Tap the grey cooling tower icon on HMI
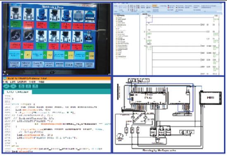This screenshot has height=156, width=227. 78,16
